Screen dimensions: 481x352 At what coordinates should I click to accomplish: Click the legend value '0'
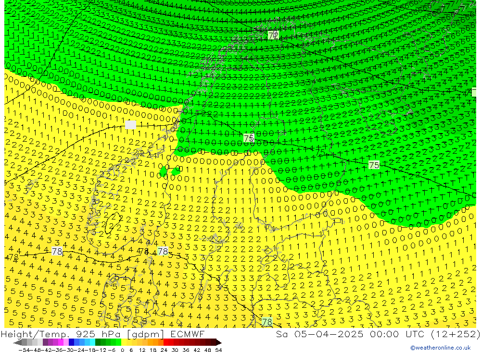point(122,350)
